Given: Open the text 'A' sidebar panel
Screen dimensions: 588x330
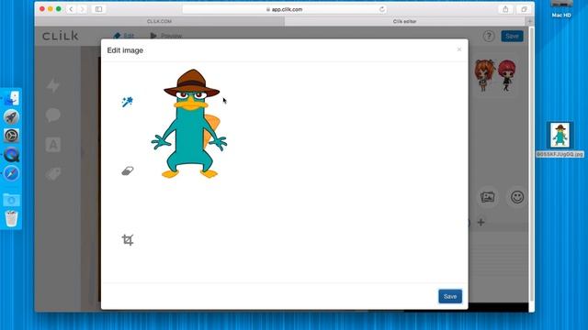Looking at the screenshot, I should [53, 145].
